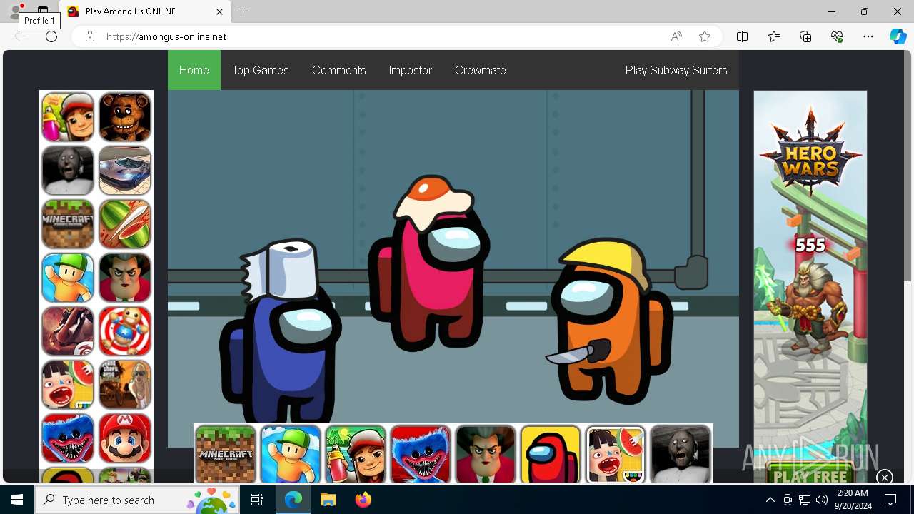Open File Explorer from the taskbar

(328, 500)
